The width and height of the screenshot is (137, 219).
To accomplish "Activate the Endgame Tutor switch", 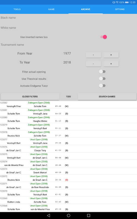I will 102,86.
